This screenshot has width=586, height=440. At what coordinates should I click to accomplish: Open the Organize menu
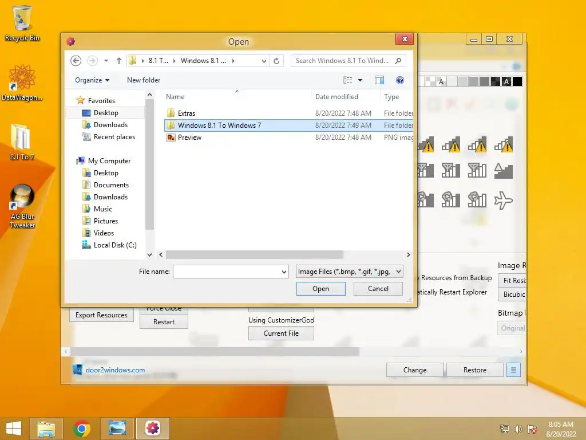[92, 80]
